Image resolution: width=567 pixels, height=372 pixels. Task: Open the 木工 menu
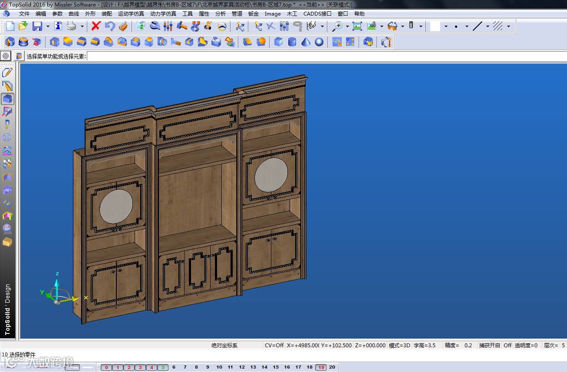[292, 14]
